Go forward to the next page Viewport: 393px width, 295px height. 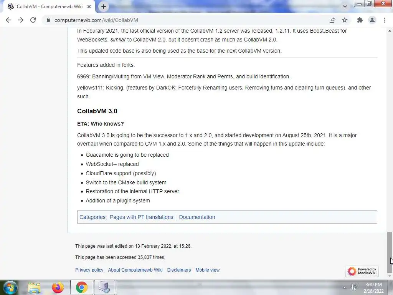point(21,20)
